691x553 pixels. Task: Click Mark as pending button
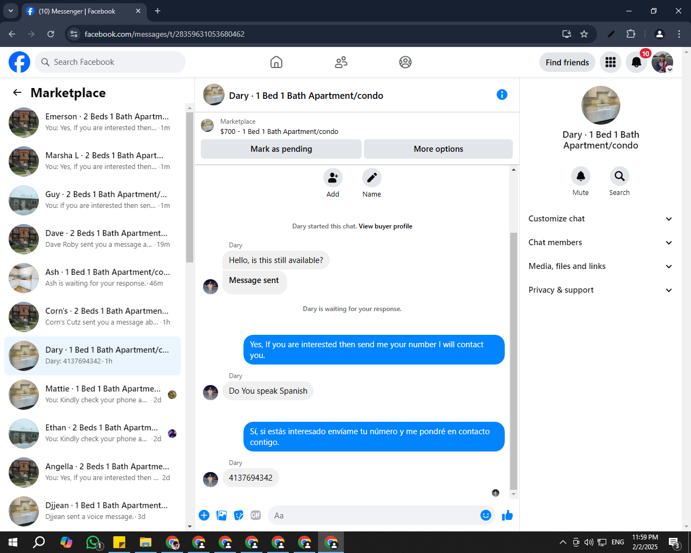point(281,149)
